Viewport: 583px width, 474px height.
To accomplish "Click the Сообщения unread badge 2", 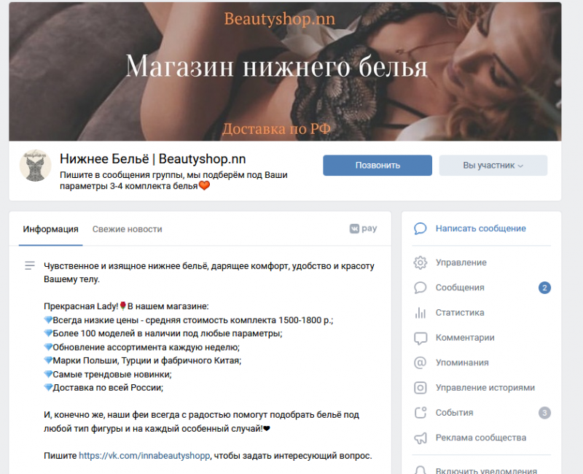I will click(544, 287).
